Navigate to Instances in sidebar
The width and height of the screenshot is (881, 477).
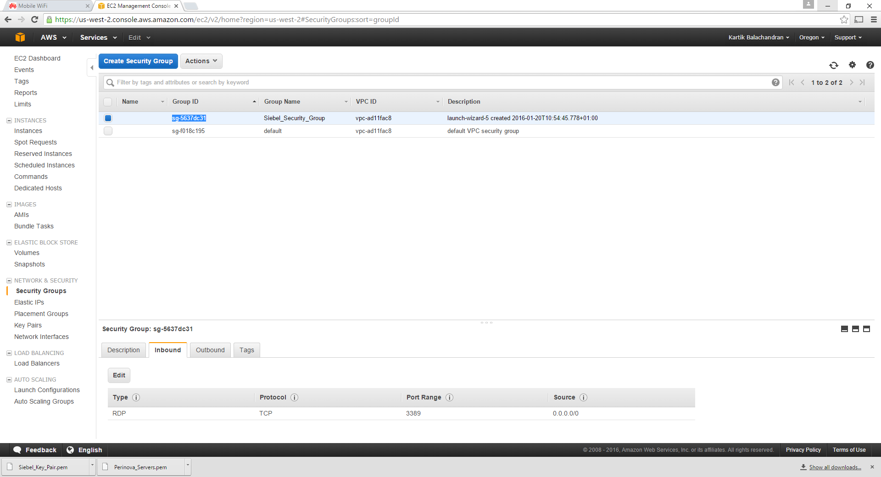[28, 131]
